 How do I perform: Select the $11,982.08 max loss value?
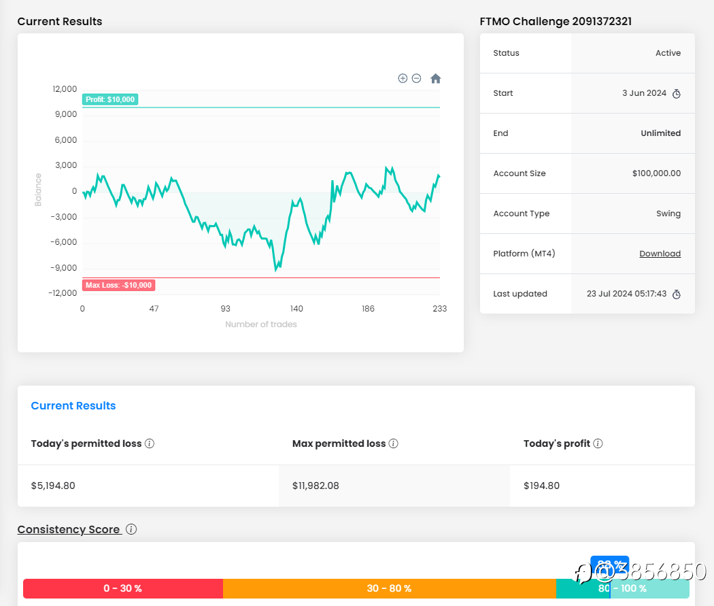pyautogui.click(x=316, y=486)
